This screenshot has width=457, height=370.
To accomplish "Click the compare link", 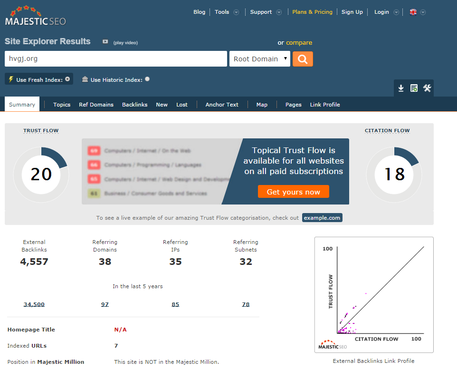I will 299,43.
